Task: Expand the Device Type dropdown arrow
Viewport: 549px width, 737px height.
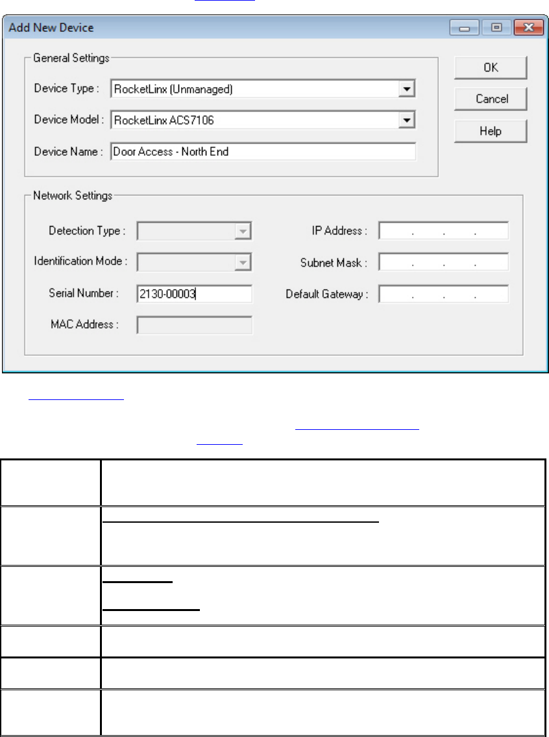Action: tap(407, 89)
